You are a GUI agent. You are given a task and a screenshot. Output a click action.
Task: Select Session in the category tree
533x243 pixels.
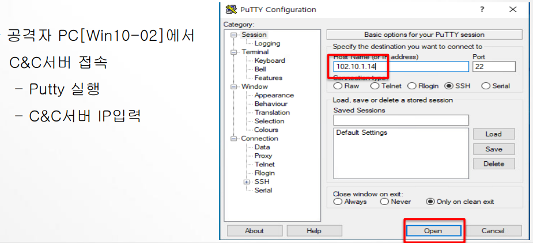pyautogui.click(x=254, y=35)
